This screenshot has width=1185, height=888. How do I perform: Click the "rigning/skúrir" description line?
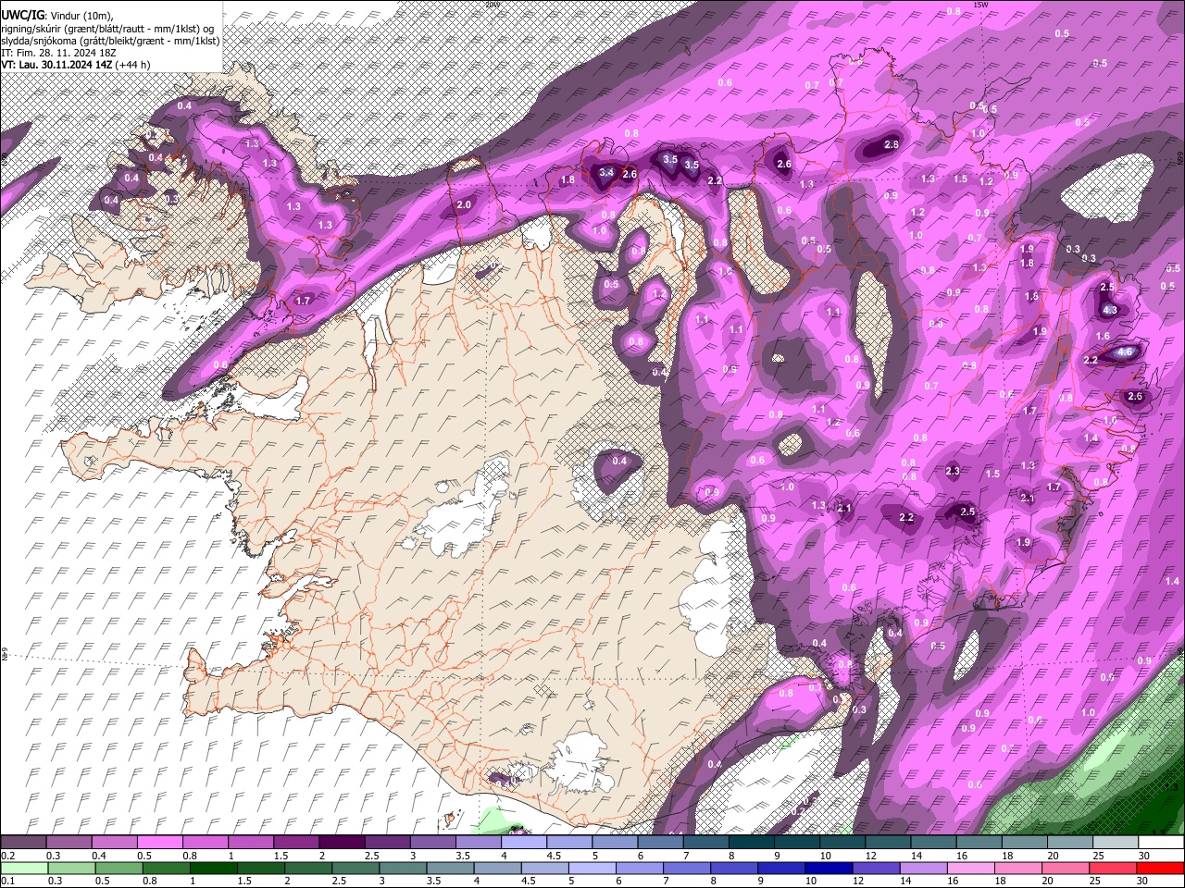109,28
